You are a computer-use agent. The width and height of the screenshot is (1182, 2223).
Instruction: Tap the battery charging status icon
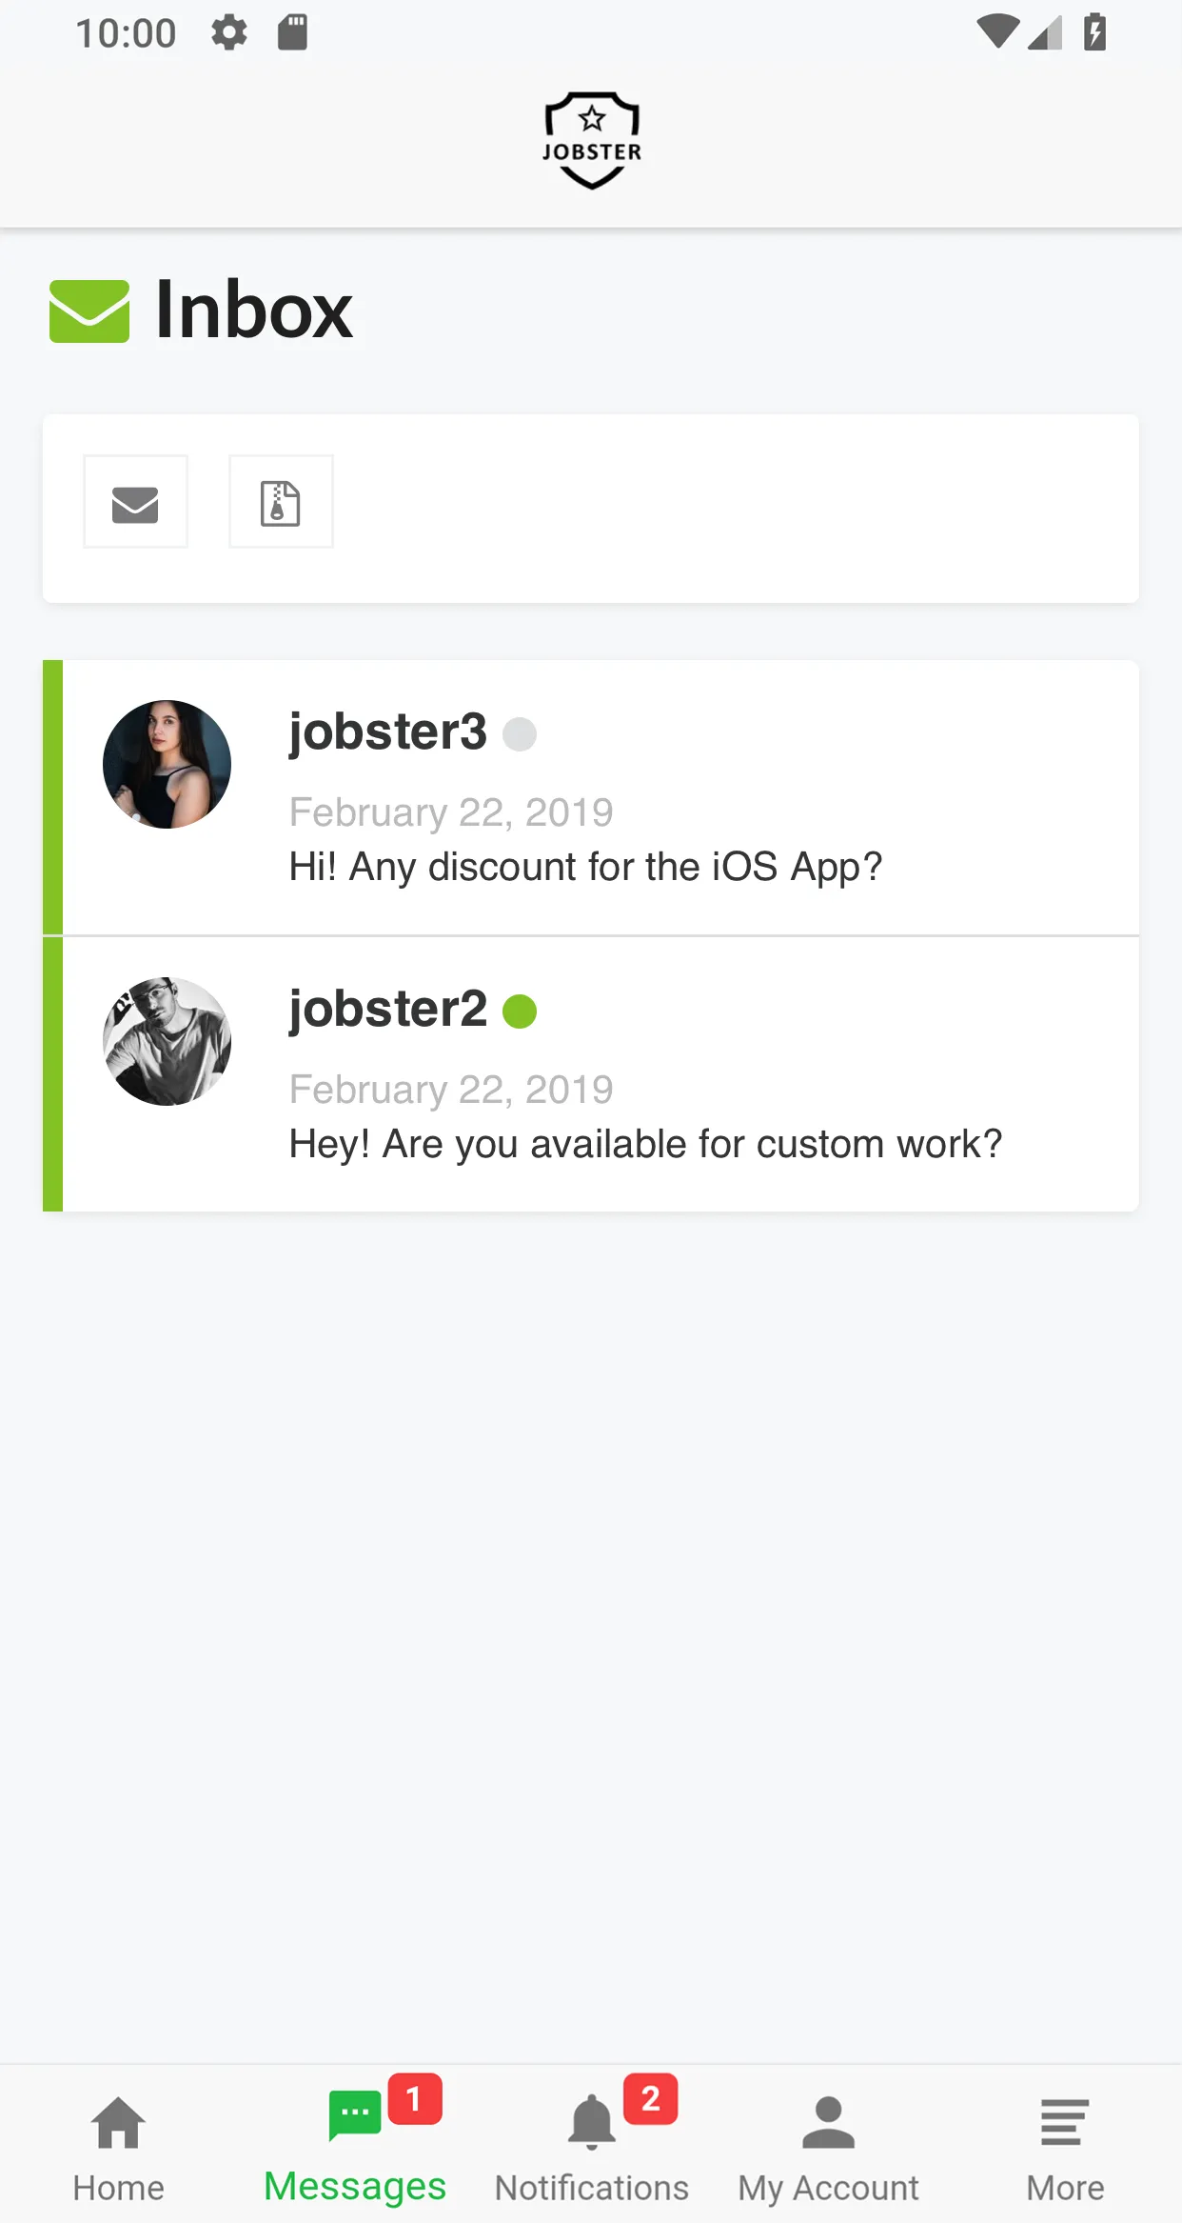(1095, 31)
